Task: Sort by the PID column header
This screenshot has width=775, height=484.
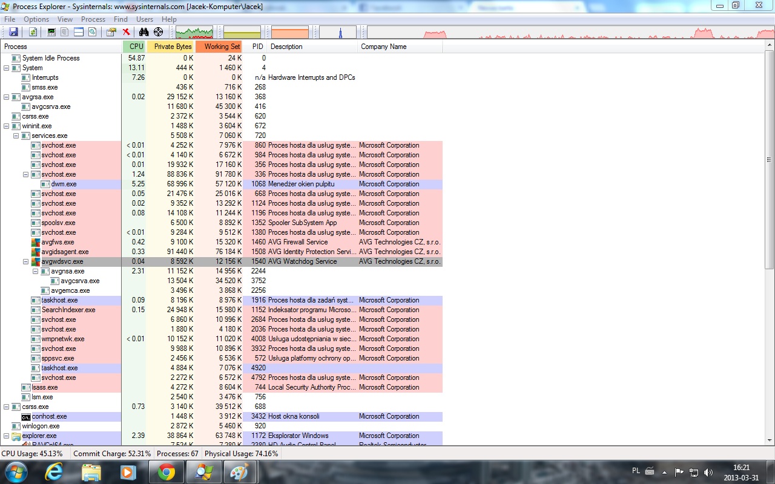Action: tap(256, 47)
